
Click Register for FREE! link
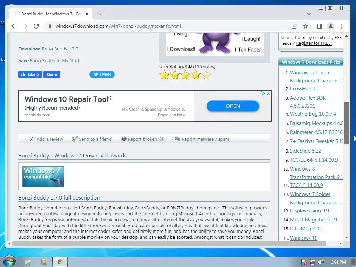[x=314, y=43]
